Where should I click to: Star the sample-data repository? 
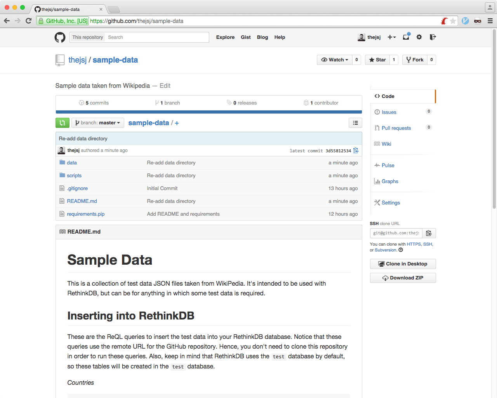[377, 60]
